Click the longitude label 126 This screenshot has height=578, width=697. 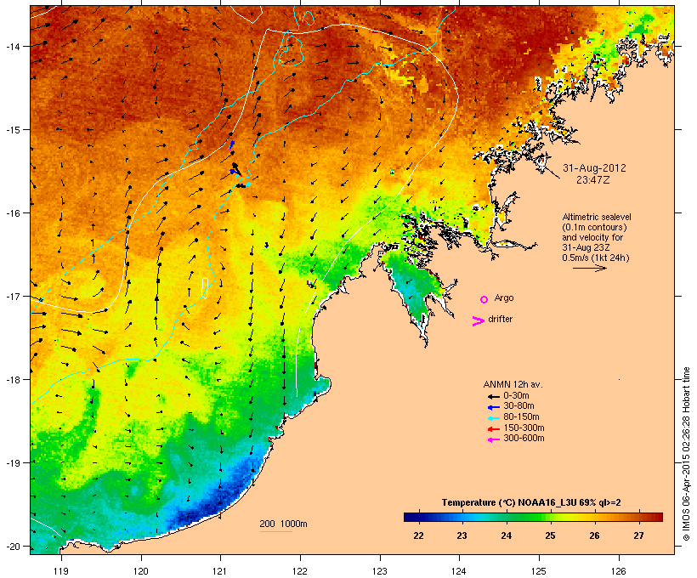point(618,571)
